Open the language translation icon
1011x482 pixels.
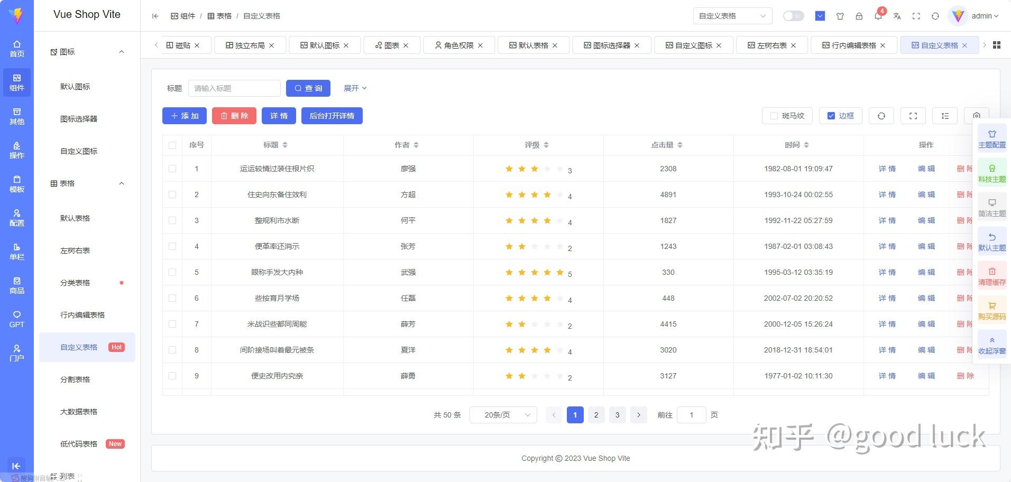tap(897, 16)
